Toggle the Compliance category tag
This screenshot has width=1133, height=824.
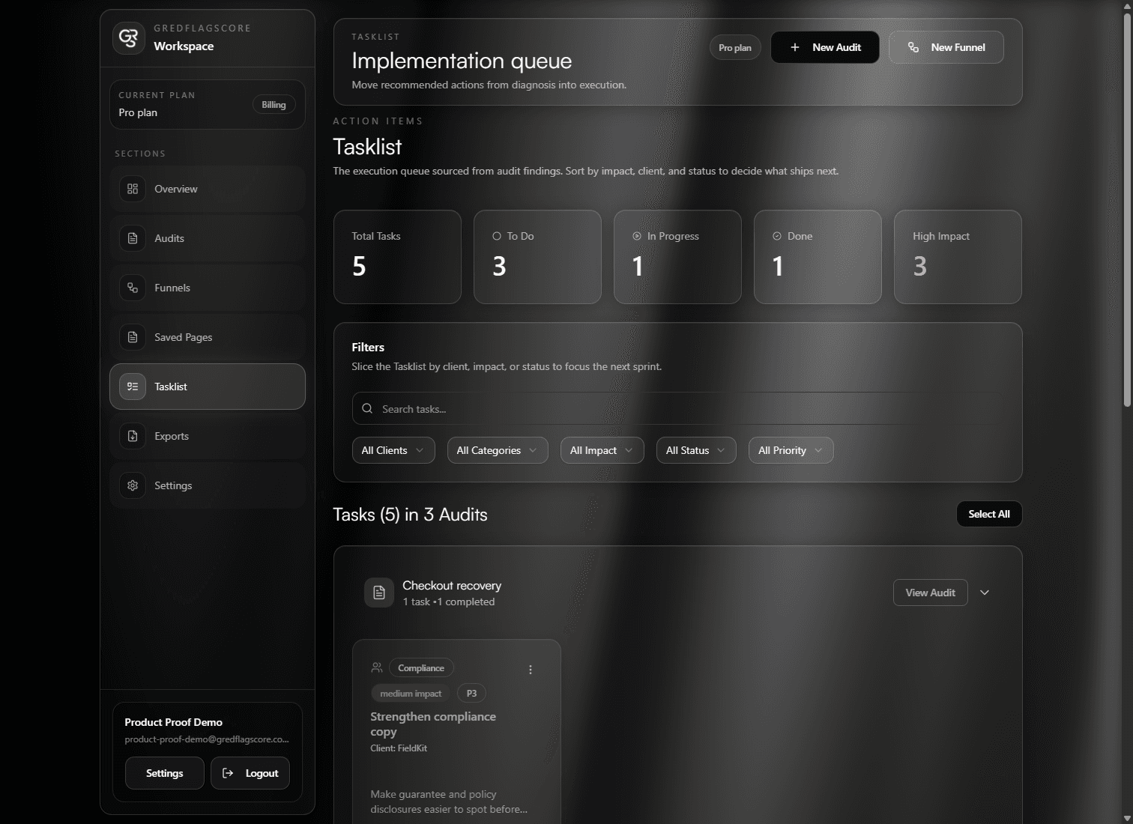tap(420, 667)
